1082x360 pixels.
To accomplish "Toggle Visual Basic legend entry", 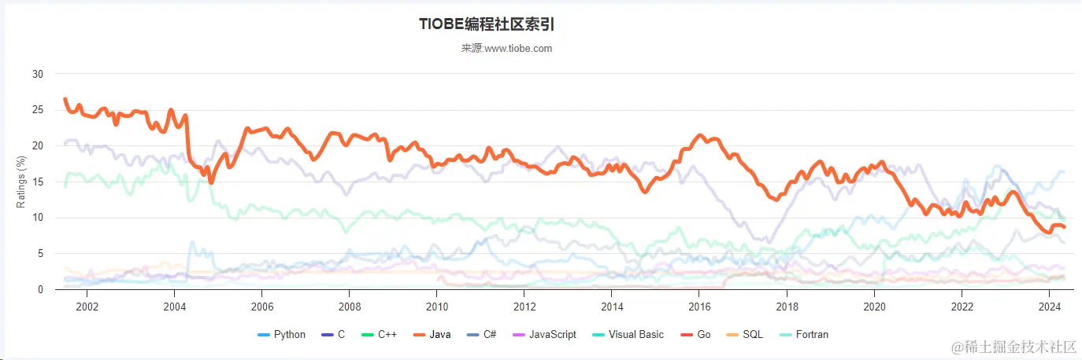I will tap(627, 334).
